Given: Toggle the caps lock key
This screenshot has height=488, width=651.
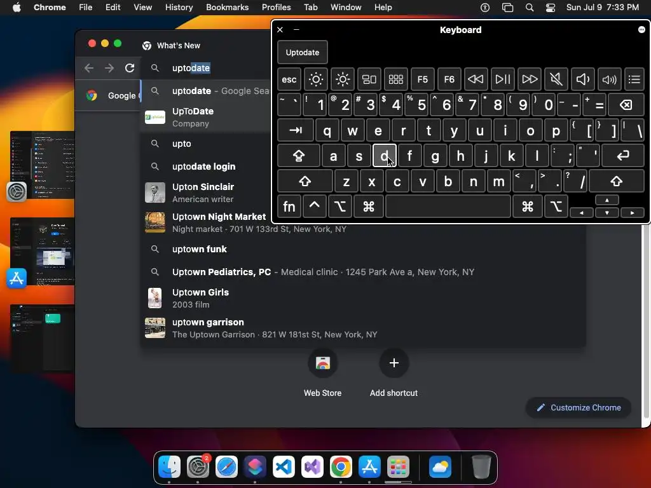Looking at the screenshot, I should (299, 156).
